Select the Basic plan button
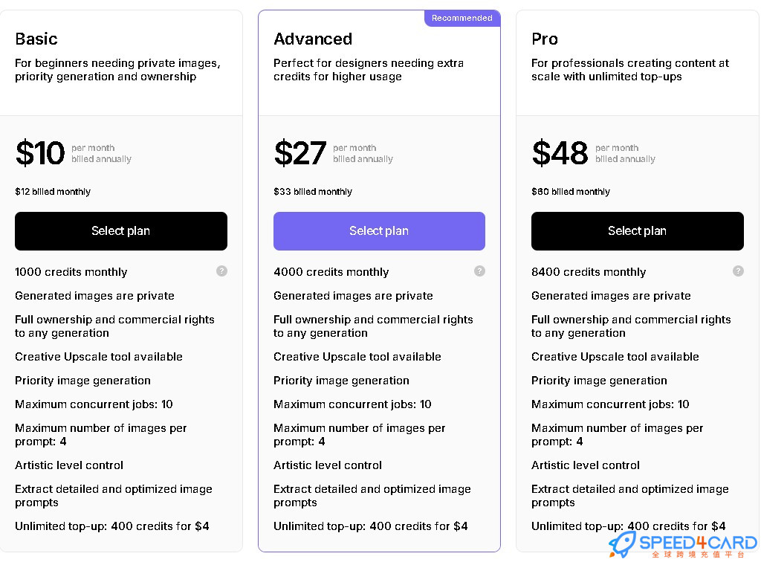 (x=121, y=231)
